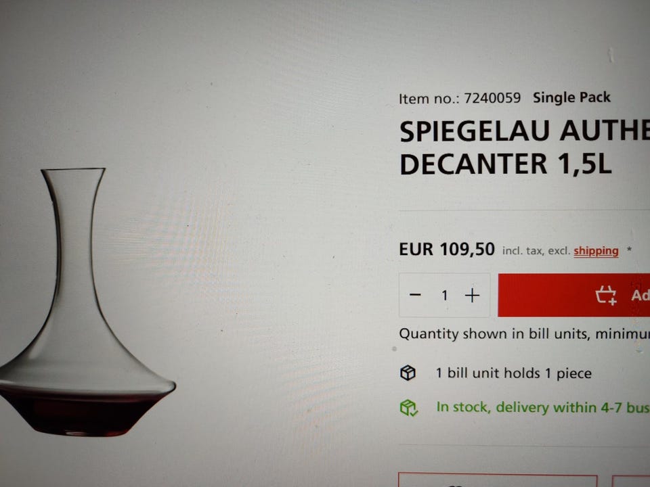Viewport: 650px width, 487px height.
Task: Click the 'incl. tax, excl.' price note
Action: point(536,251)
